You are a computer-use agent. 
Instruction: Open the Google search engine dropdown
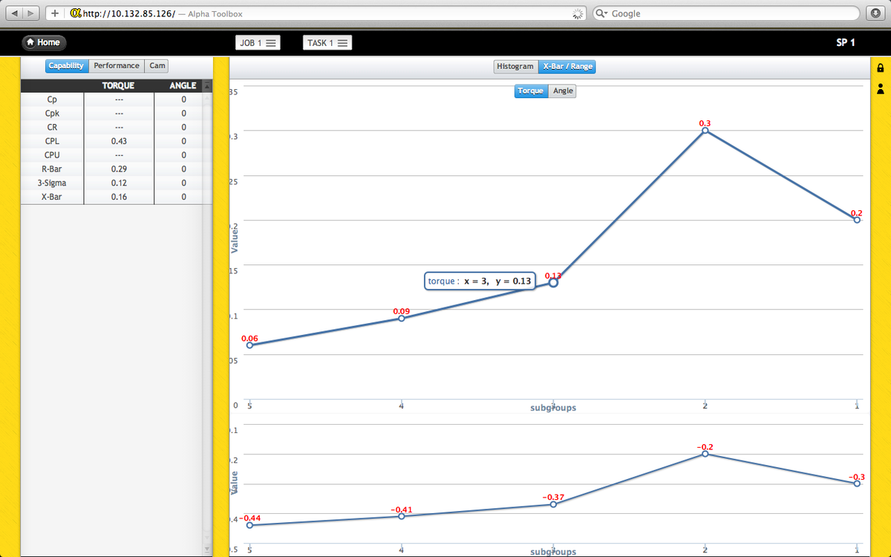(601, 13)
